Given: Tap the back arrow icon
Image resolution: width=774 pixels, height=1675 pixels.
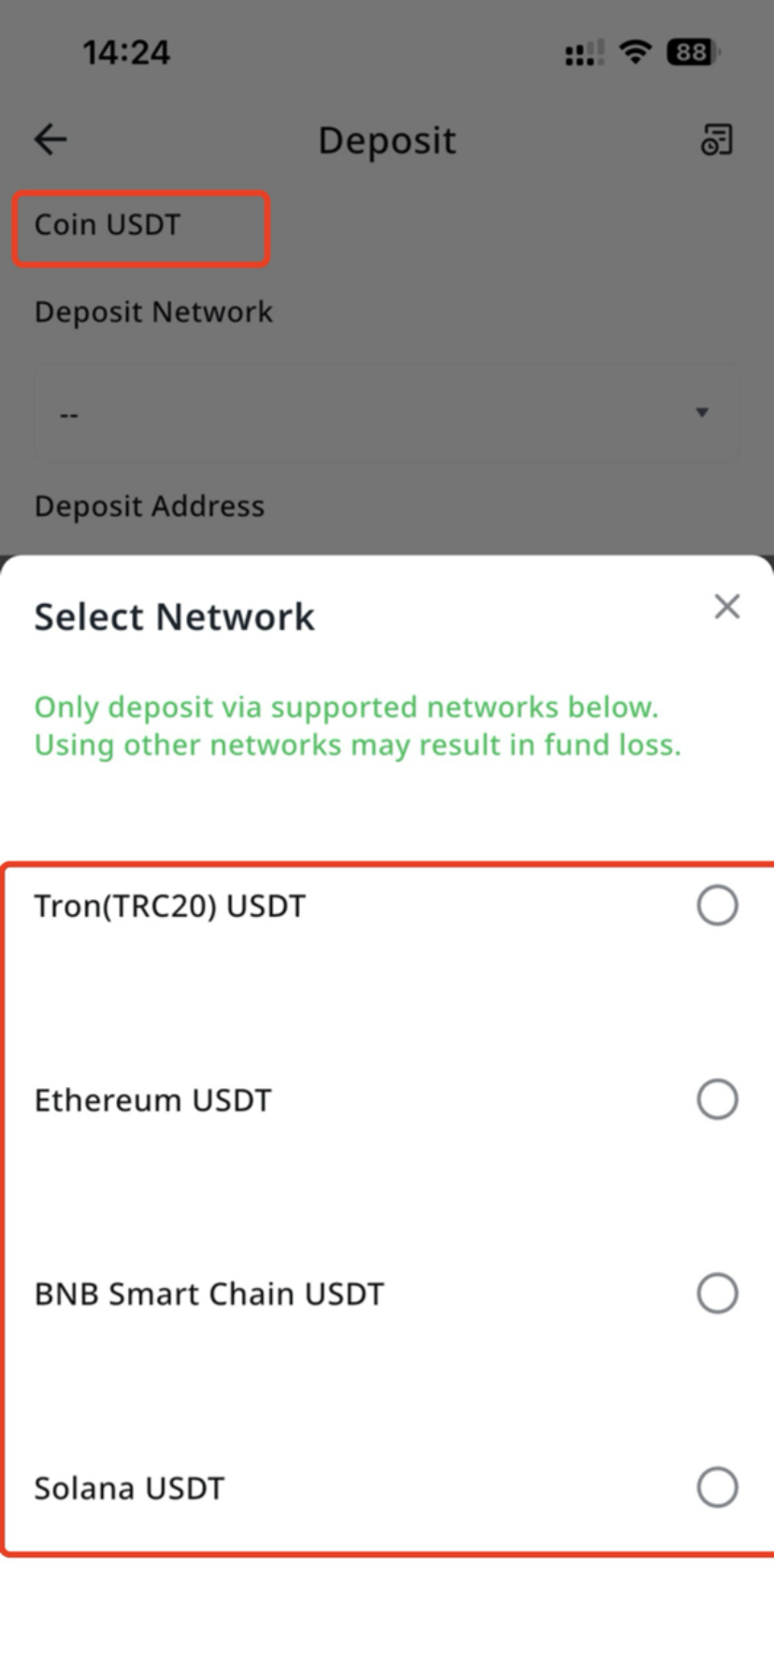Looking at the screenshot, I should (50, 140).
